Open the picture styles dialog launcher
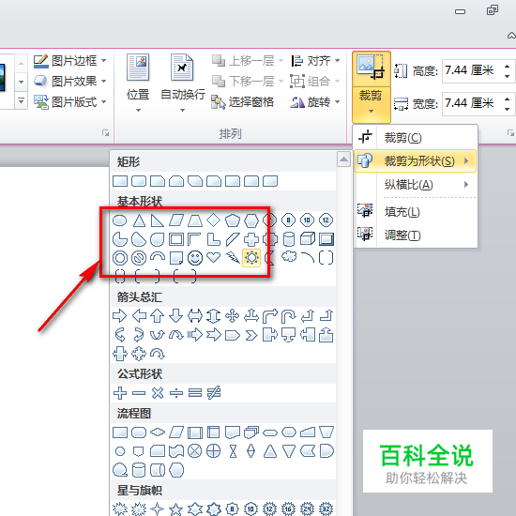Screen dimensions: 516x516 (105, 133)
